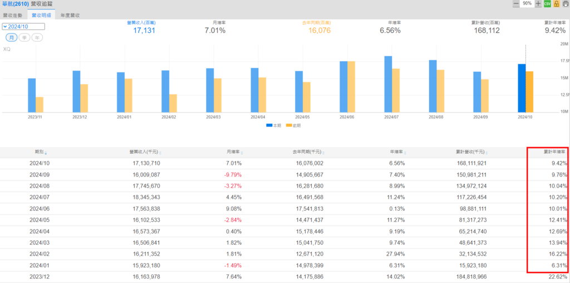Click the 累計年增率 column header
Viewport: 570px width, 283px height.
coord(554,152)
